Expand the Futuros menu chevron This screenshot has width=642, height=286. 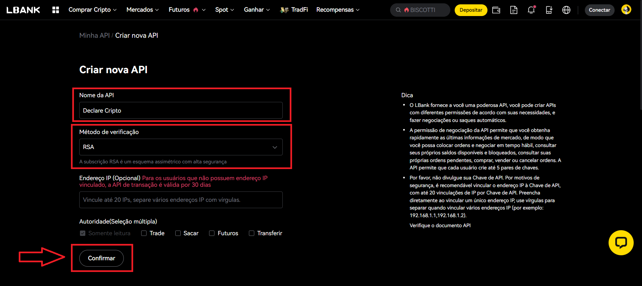(204, 10)
